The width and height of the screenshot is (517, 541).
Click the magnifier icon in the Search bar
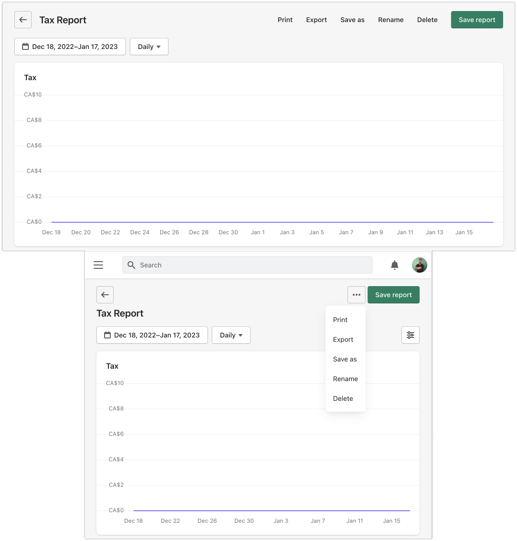pos(131,265)
